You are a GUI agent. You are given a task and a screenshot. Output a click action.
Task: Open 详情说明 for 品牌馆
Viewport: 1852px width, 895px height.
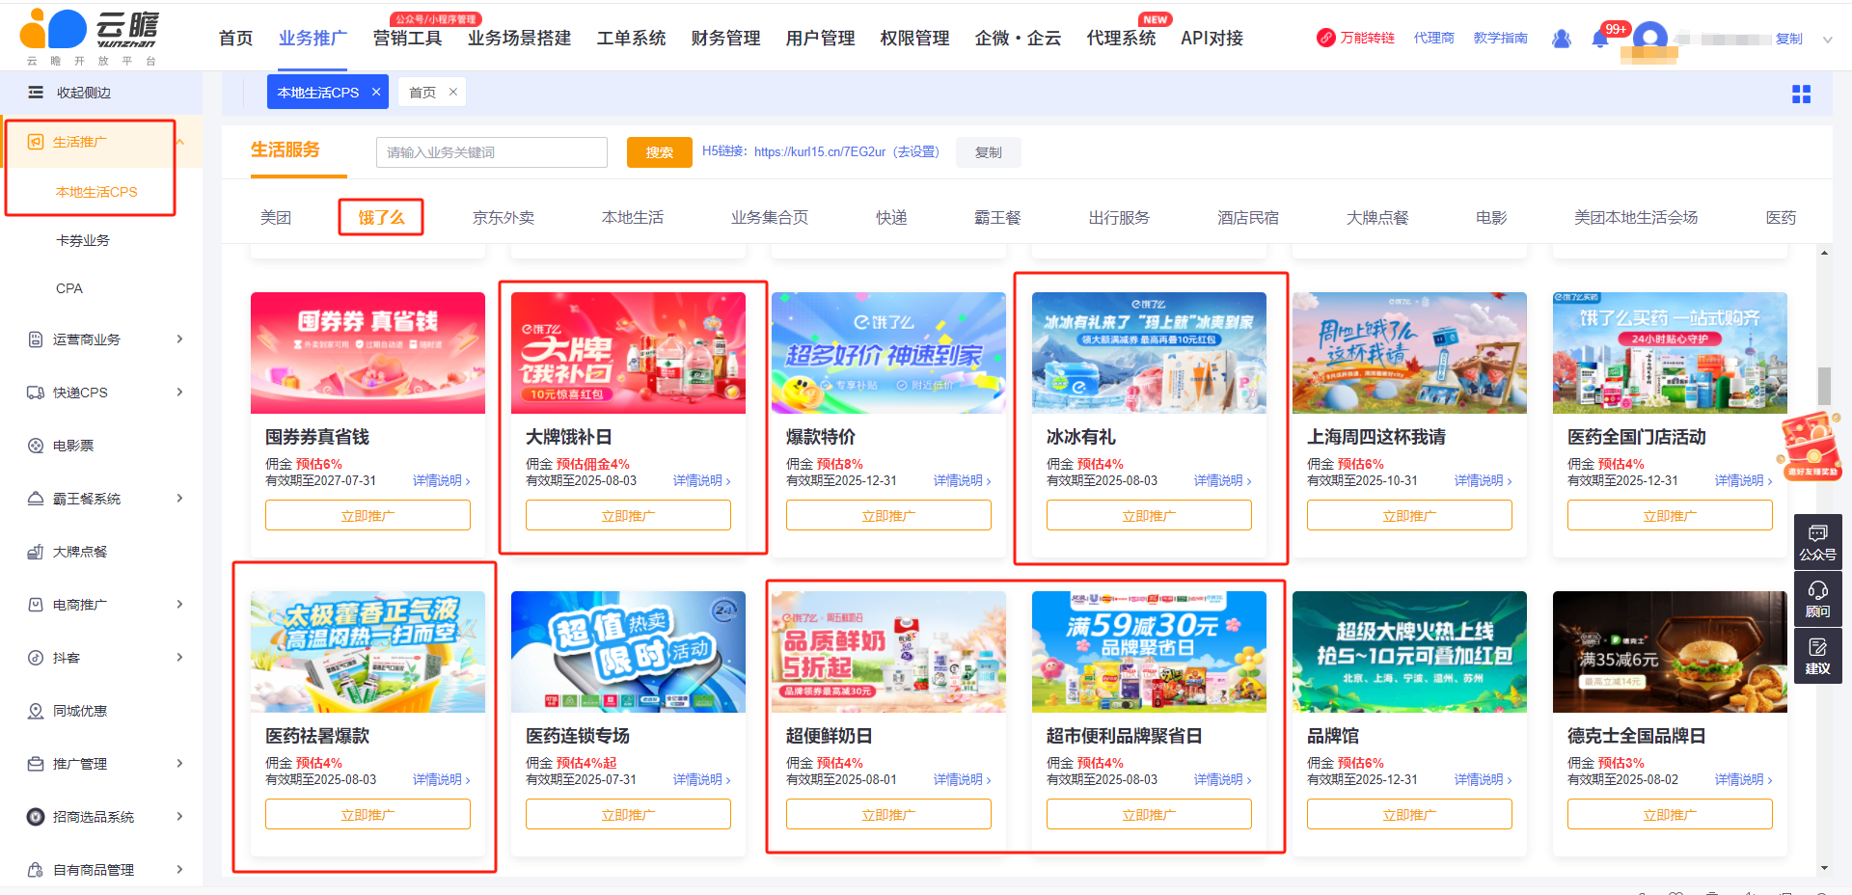(x=1483, y=779)
